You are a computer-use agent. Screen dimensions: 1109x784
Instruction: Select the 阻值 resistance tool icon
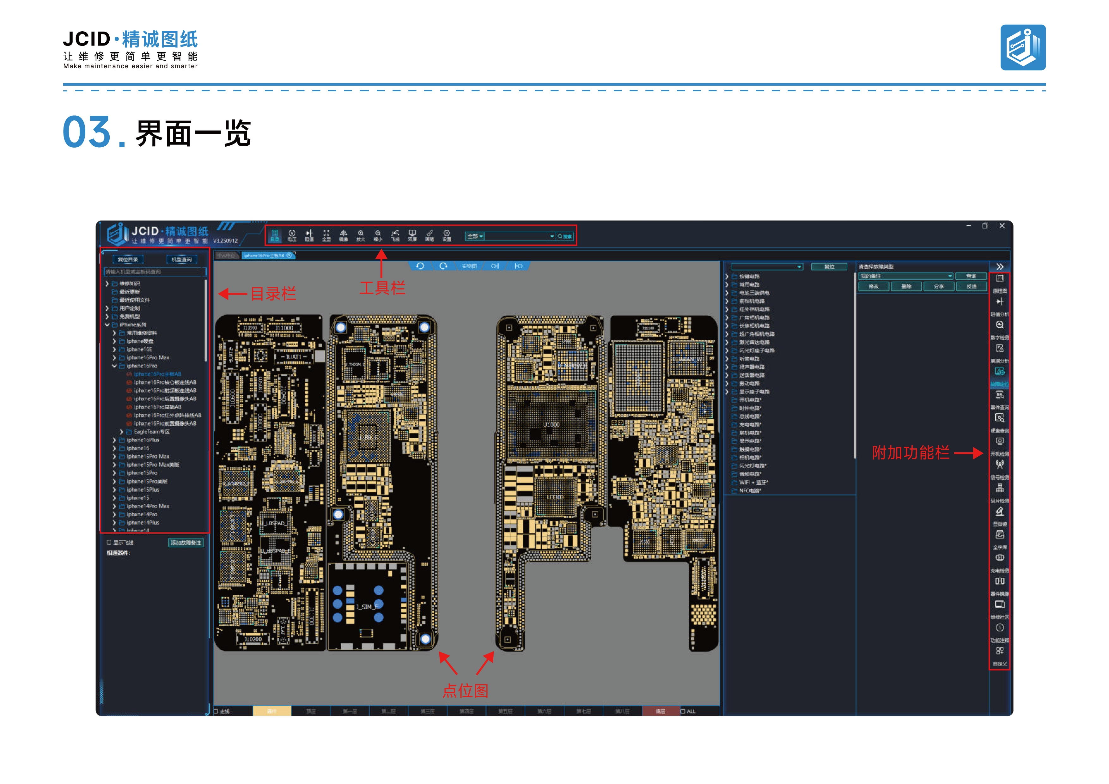tap(309, 235)
